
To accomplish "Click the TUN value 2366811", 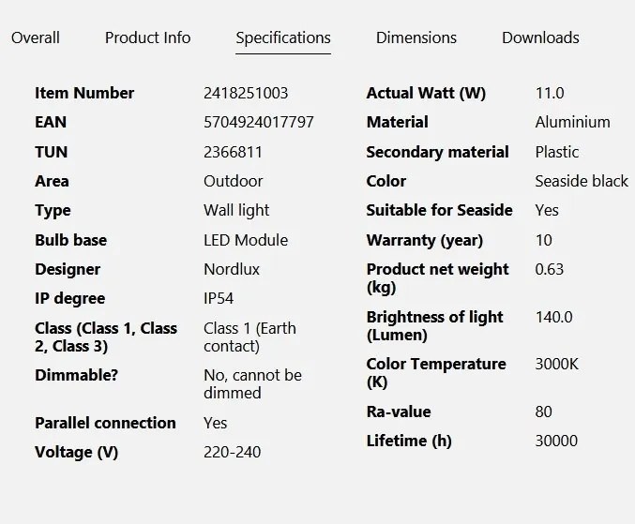I will click(233, 152).
